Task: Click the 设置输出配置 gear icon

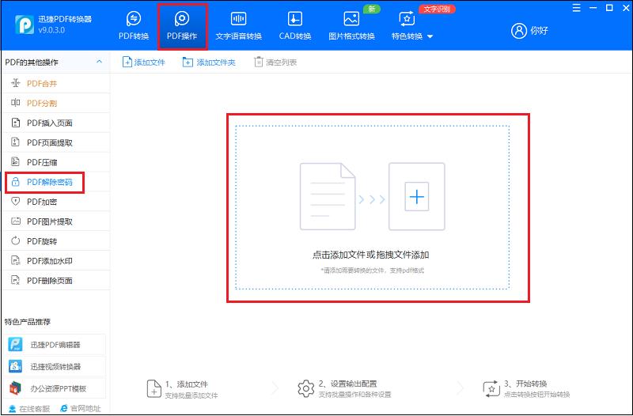Action: click(x=305, y=388)
